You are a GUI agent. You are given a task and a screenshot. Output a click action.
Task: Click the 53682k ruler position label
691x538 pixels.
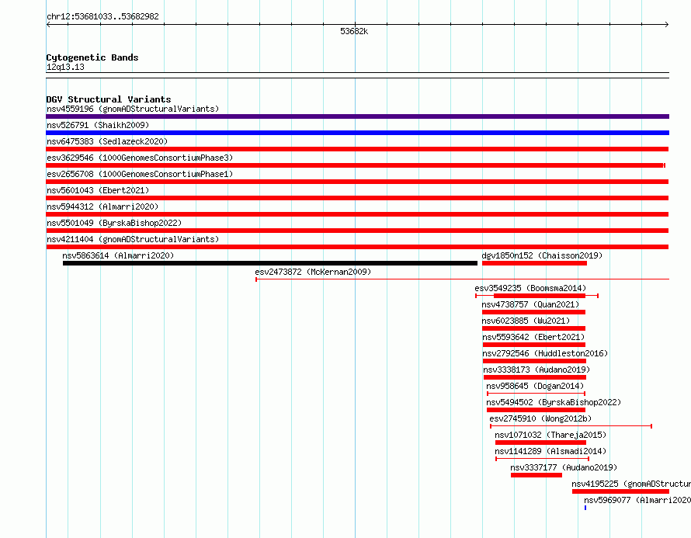pyautogui.click(x=354, y=31)
